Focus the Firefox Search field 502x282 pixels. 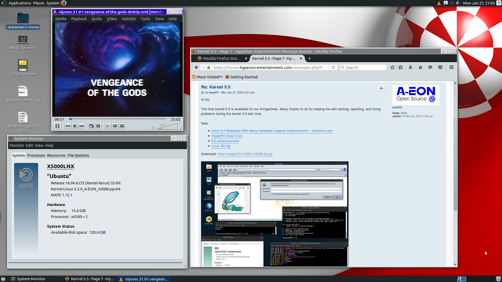coord(363,67)
